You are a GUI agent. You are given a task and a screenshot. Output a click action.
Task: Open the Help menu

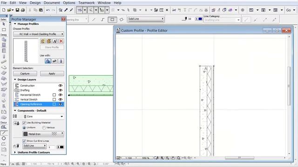point(117,3)
